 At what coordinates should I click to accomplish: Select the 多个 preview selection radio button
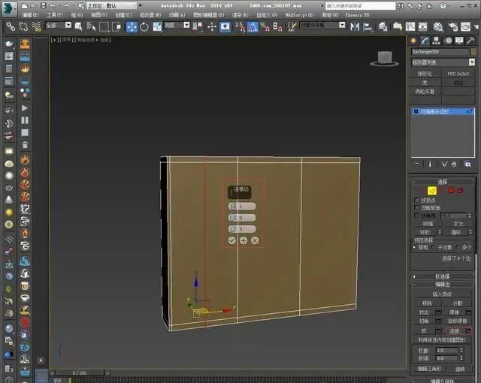click(458, 247)
